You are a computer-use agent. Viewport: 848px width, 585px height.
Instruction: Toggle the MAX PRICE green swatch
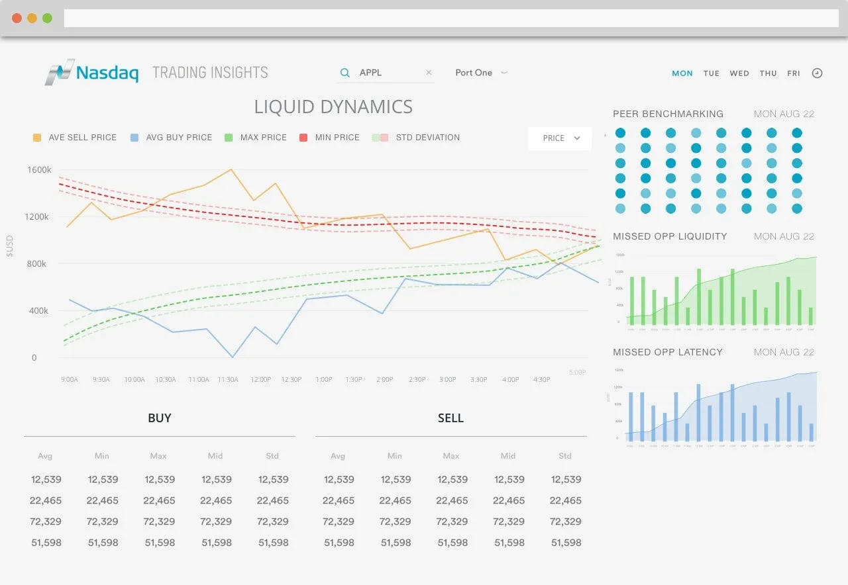229,138
